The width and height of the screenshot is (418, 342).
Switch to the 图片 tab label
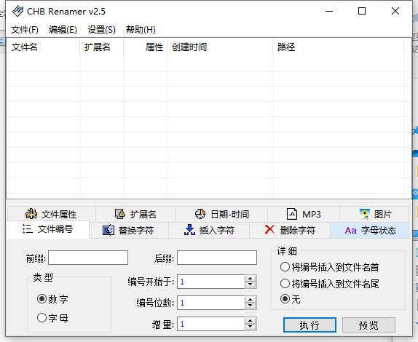coord(383,214)
